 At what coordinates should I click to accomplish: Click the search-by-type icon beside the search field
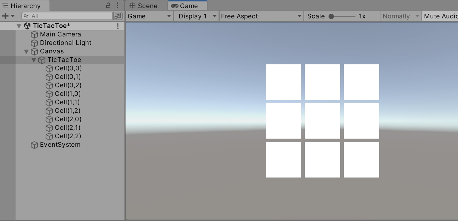tap(118, 16)
